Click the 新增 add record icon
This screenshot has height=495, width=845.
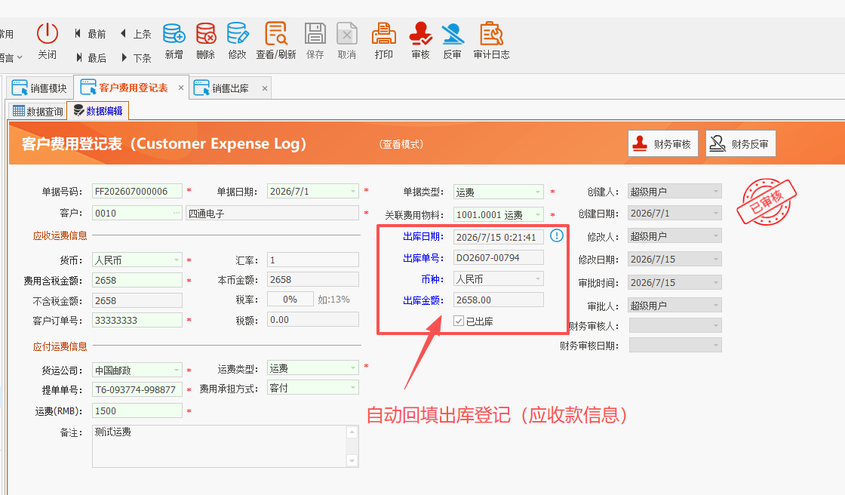click(174, 33)
